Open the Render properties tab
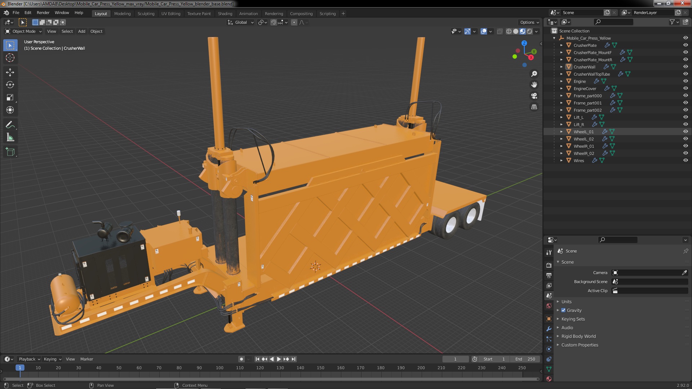 point(549,265)
